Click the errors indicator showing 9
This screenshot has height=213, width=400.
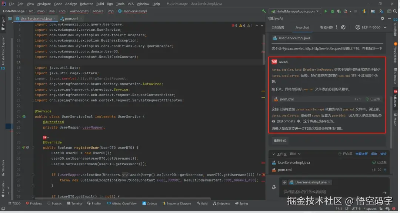click(234, 26)
